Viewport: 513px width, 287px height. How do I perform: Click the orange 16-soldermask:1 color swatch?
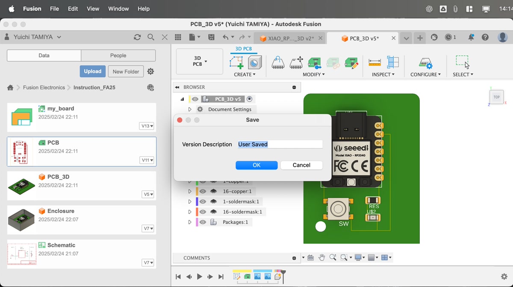(197, 212)
